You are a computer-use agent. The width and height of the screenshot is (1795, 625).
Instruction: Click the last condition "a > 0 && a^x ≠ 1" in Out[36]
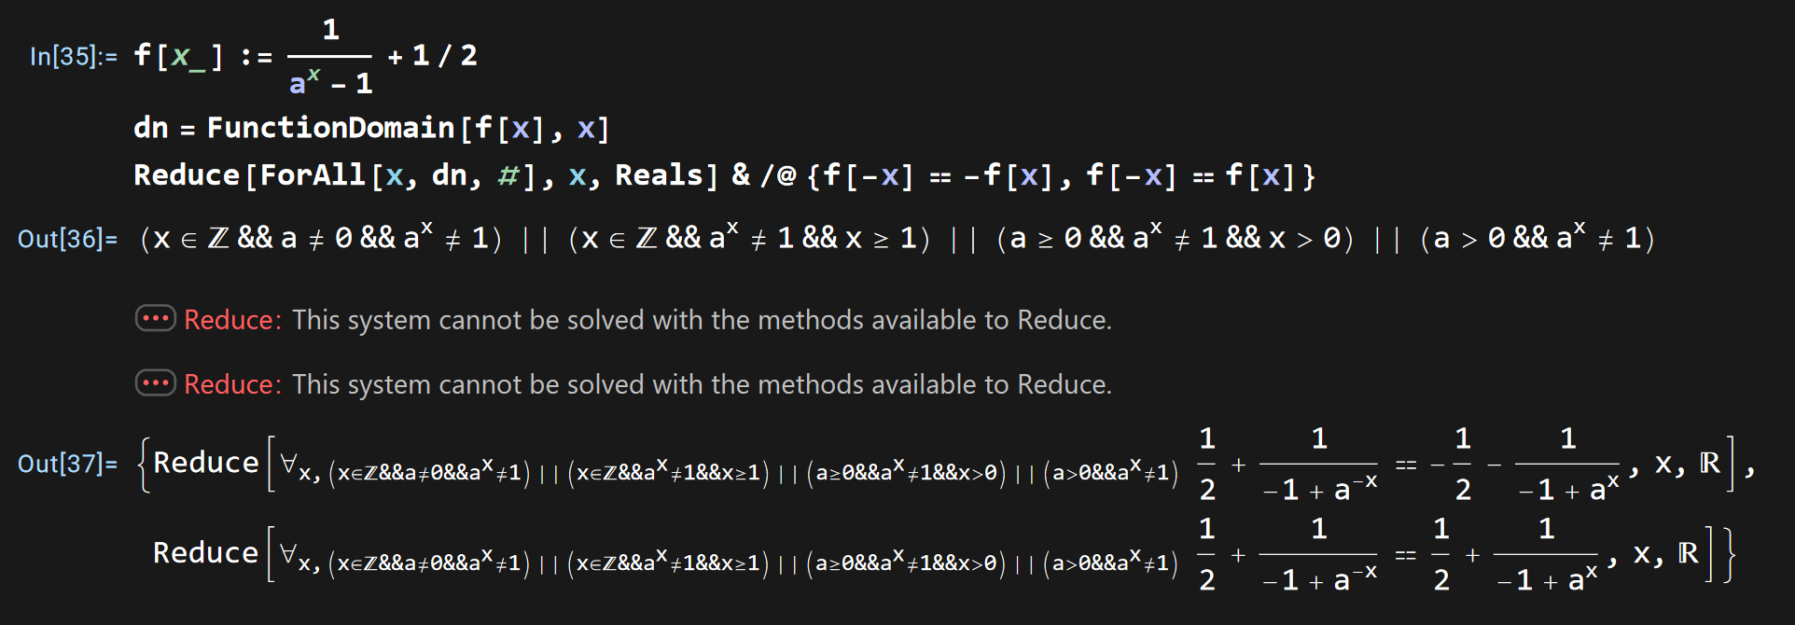tap(1538, 239)
